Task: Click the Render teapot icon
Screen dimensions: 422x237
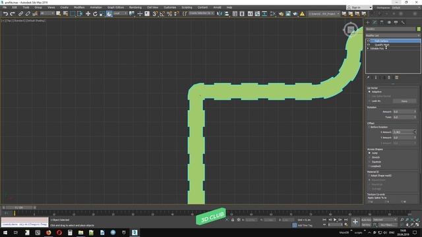Action: 295,14
